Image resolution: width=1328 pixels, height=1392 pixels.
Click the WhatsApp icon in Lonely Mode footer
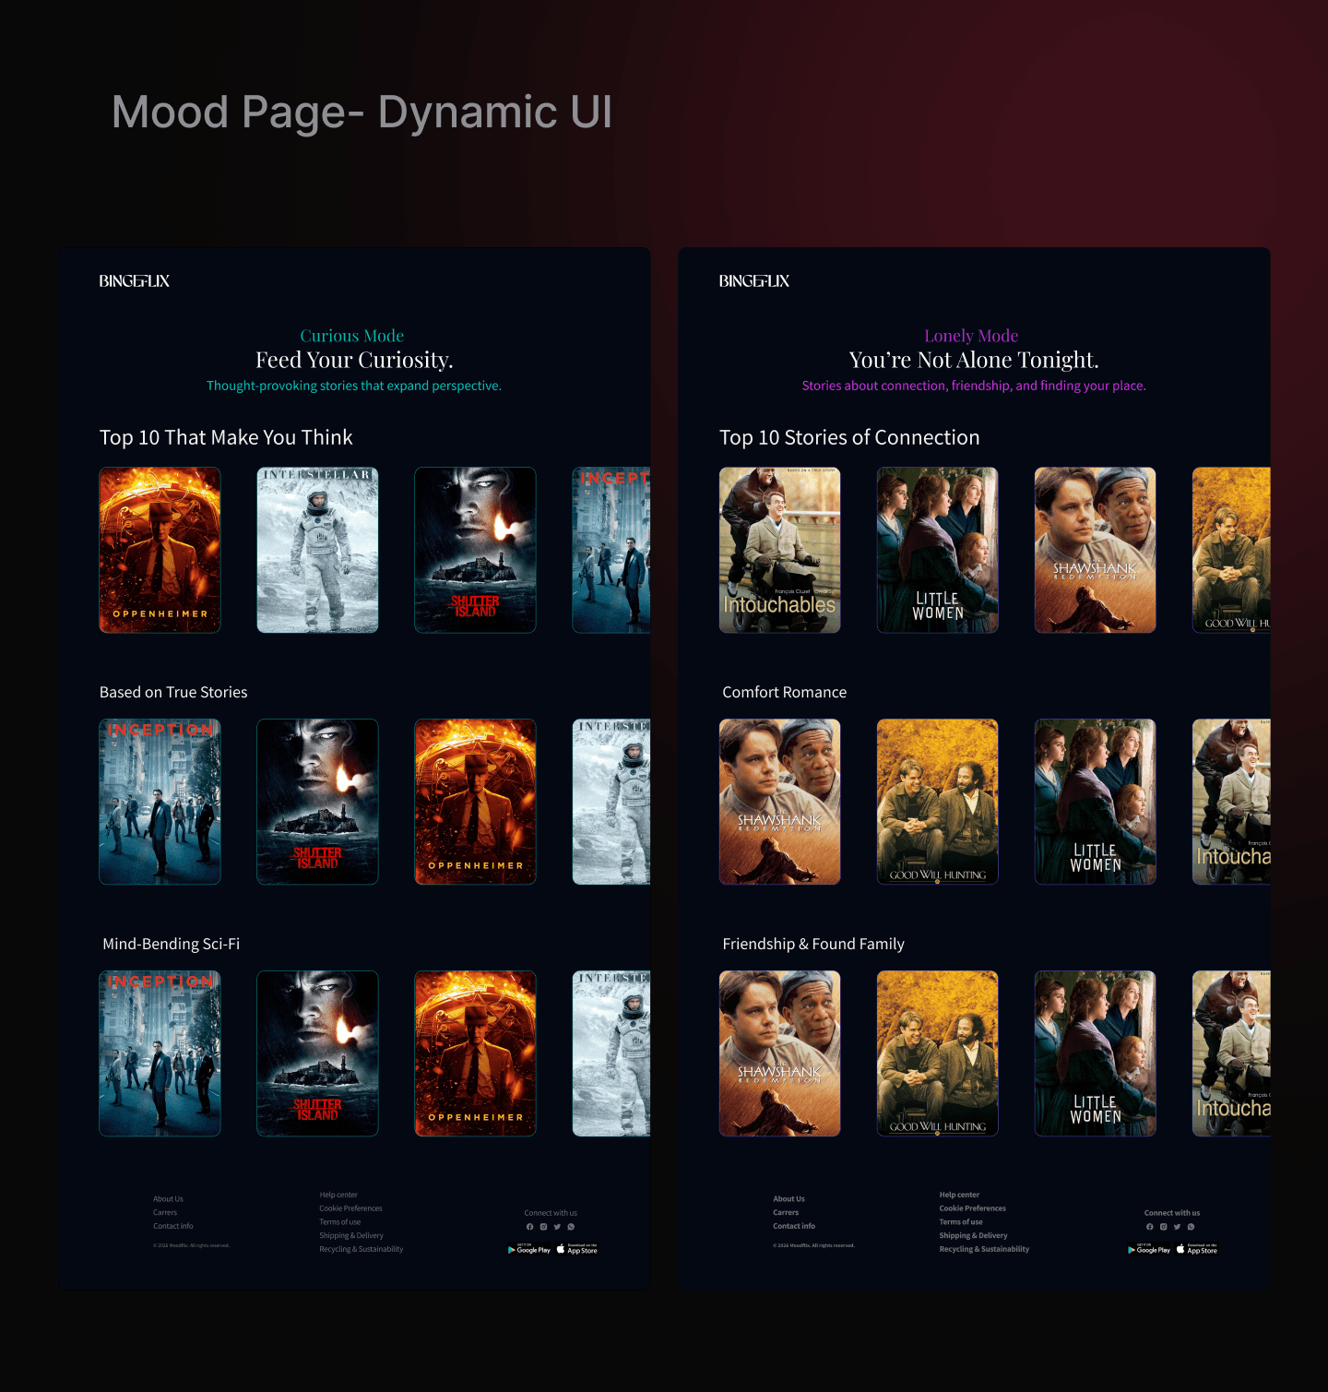click(x=1191, y=1227)
